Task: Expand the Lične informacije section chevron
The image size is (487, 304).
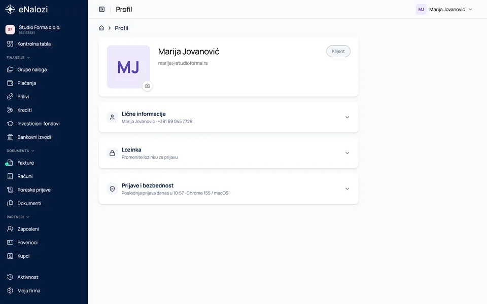Action: pyautogui.click(x=347, y=117)
